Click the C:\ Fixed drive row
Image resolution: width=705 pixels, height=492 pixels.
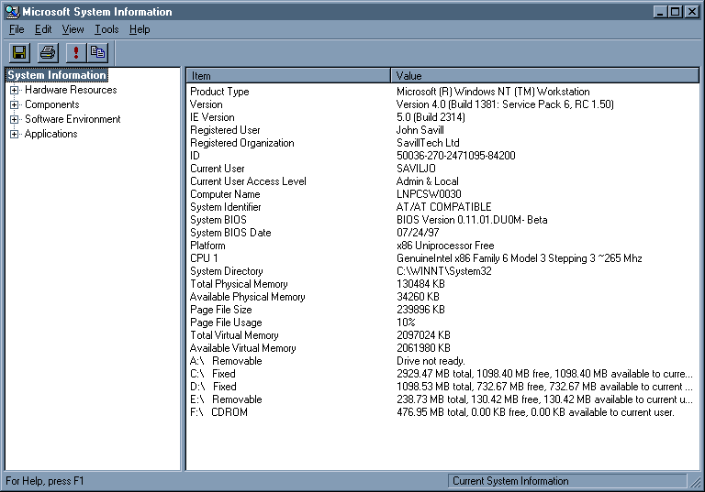point(442,374)
